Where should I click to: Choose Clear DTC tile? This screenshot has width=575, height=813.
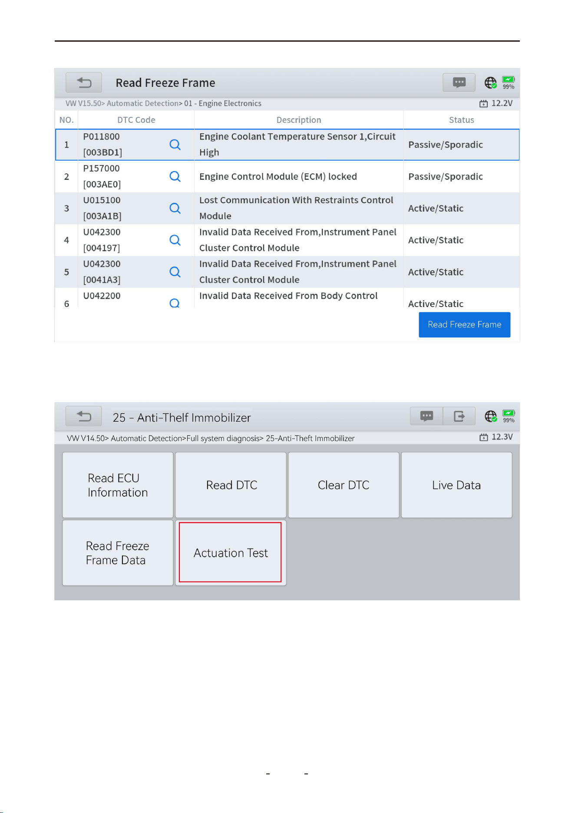344,485
